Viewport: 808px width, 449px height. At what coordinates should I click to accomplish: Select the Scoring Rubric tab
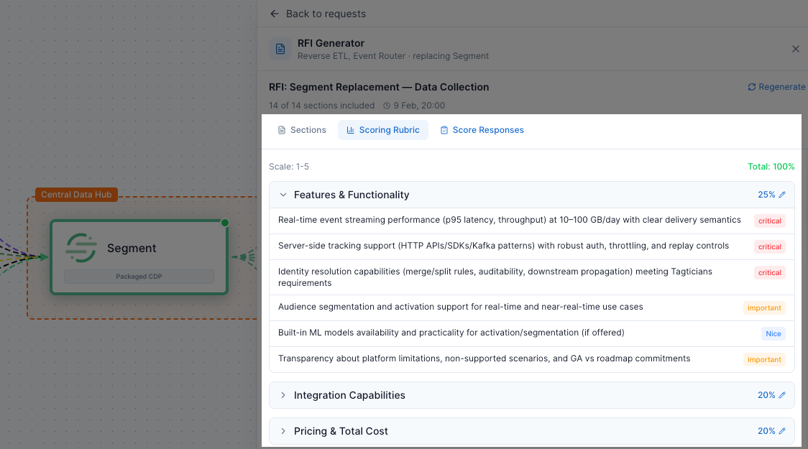point(382,130)
